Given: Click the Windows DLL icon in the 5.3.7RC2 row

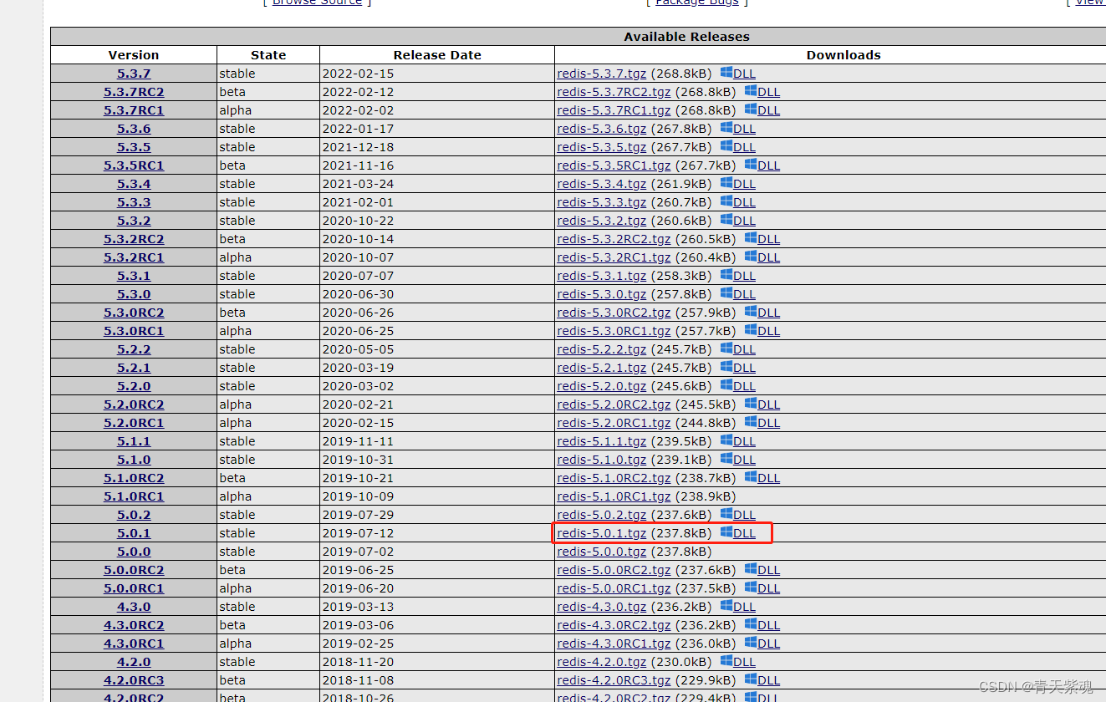Looking at the screenshot, I should tap(751, 91).
